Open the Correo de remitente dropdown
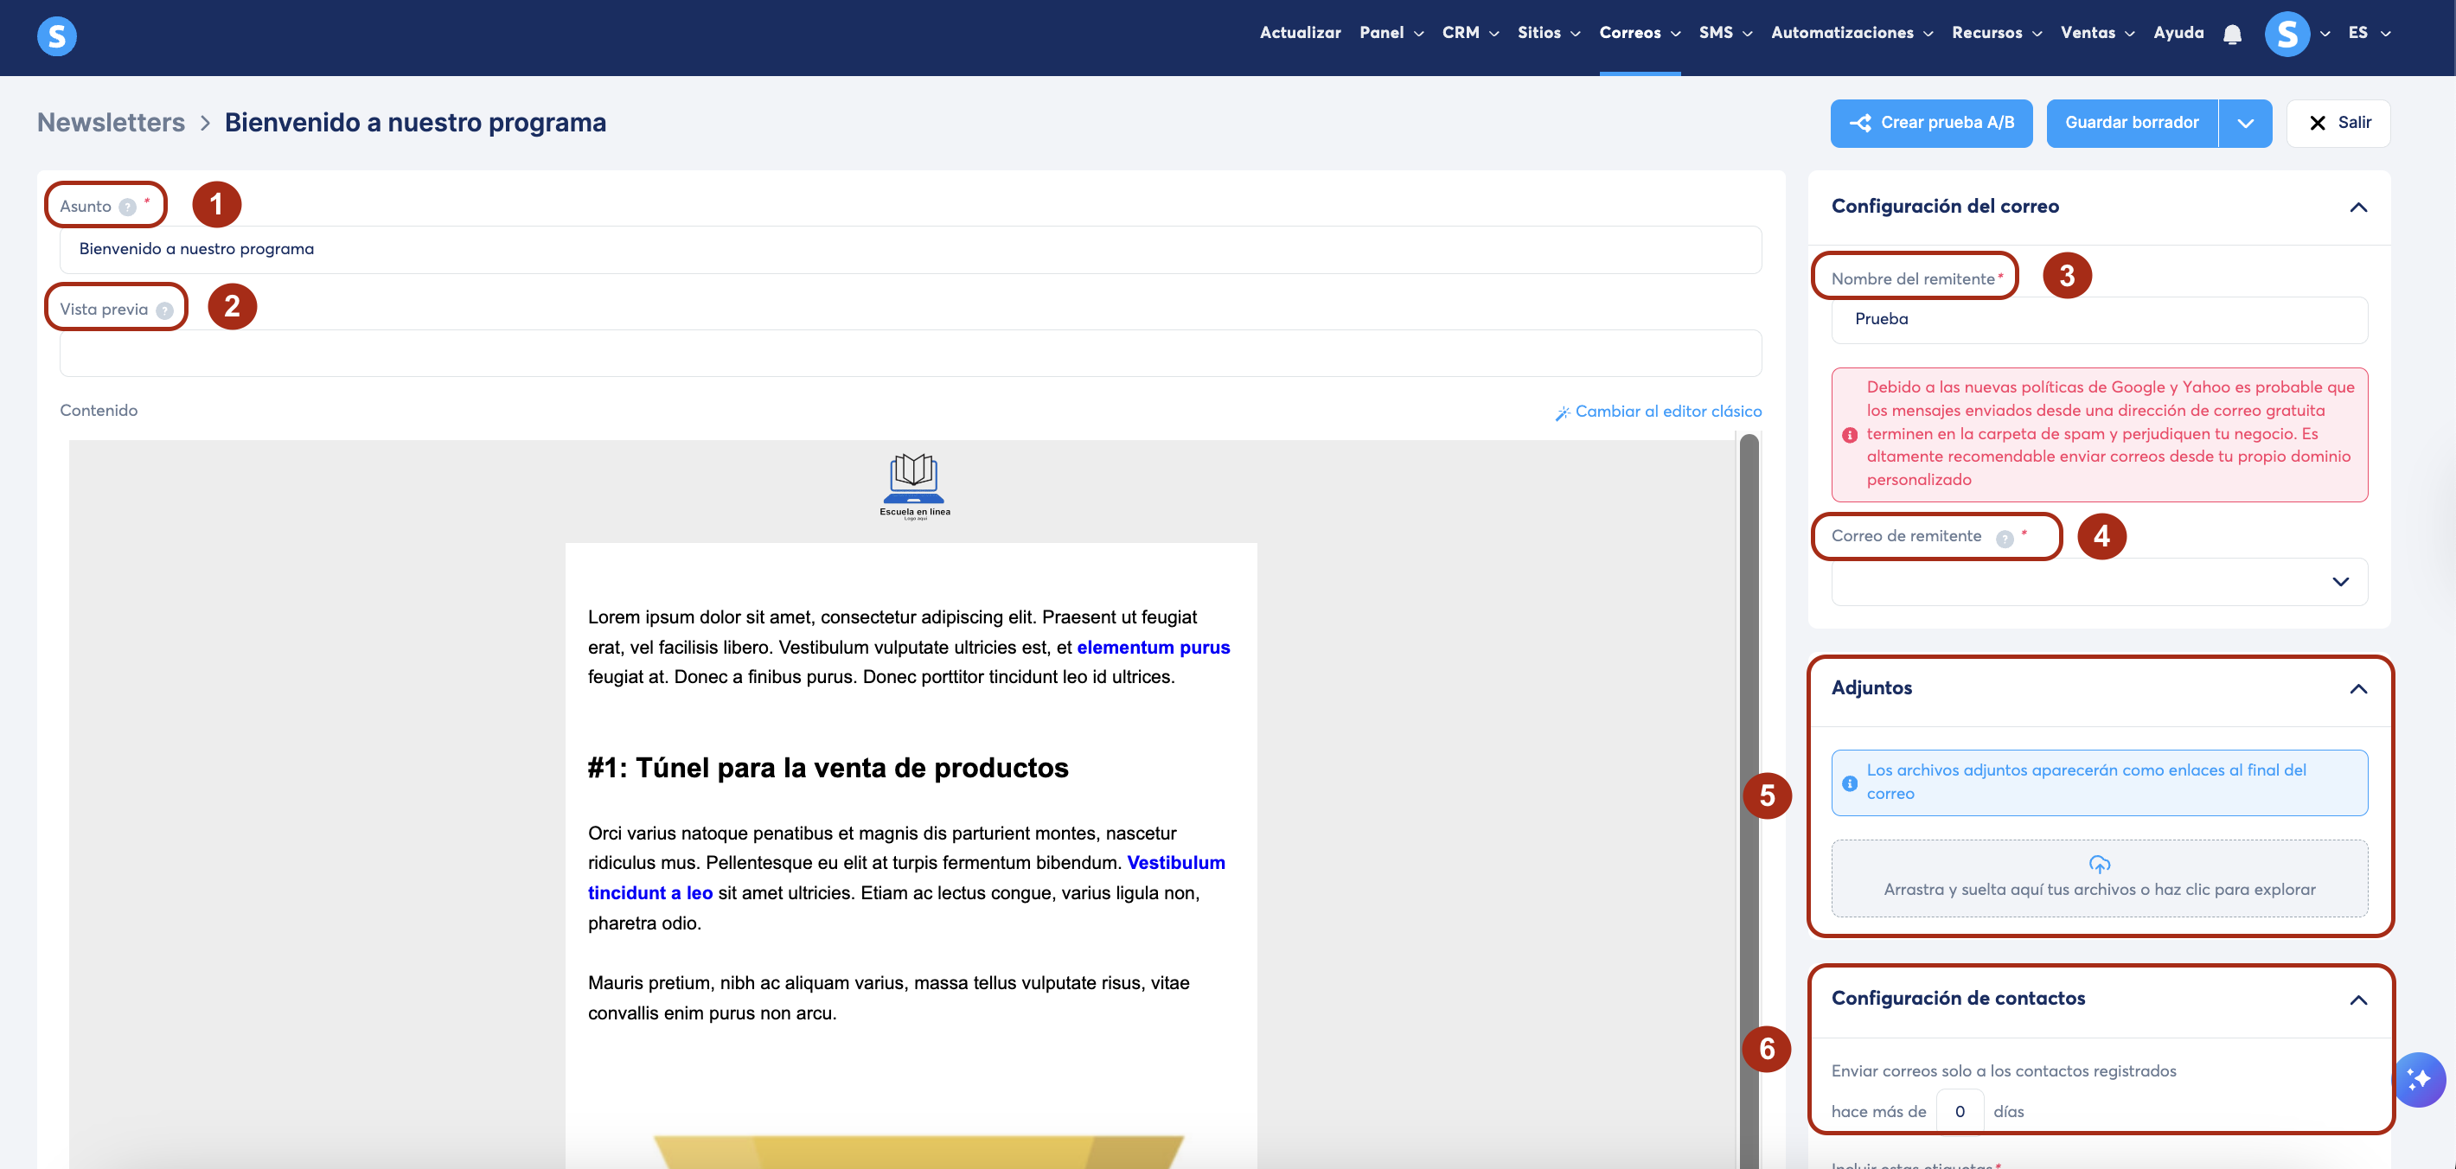Viewport: 2456px width, 1169px height. 2099,582
